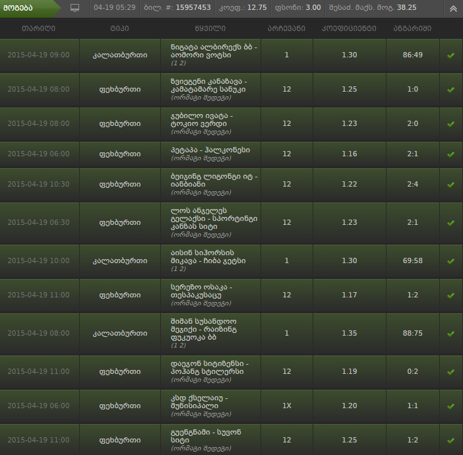
Task: Click the ტიპი column header
Action: [x=119, y=28]
